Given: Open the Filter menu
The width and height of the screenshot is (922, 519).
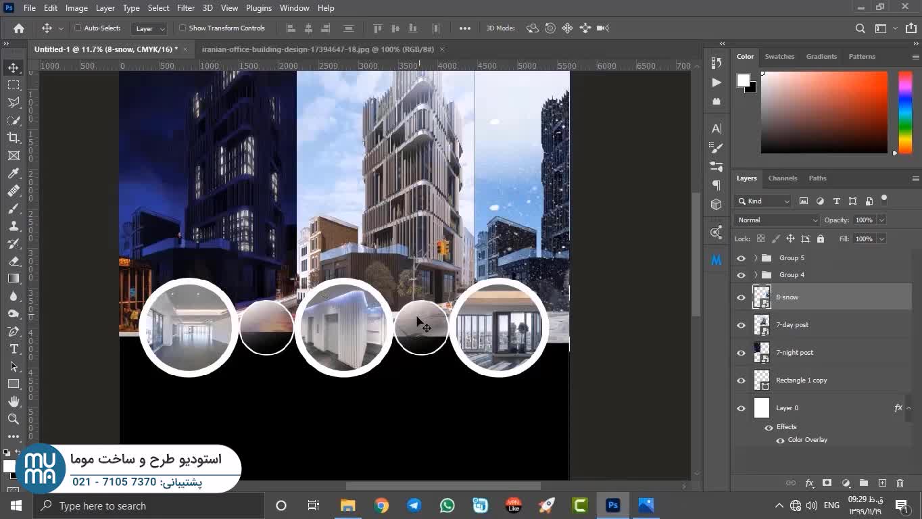Looking at the screenshot, I should point(185,8).
